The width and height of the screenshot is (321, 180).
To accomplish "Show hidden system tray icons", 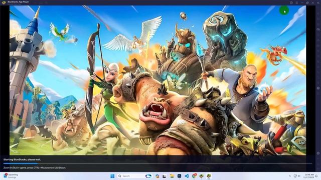I will 290,176.
